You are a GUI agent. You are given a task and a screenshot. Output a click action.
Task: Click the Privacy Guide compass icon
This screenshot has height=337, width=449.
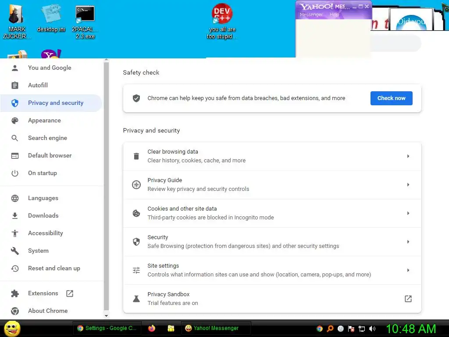[136, 185]
